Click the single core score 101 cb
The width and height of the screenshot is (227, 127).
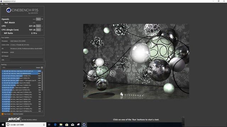[32, 30]
